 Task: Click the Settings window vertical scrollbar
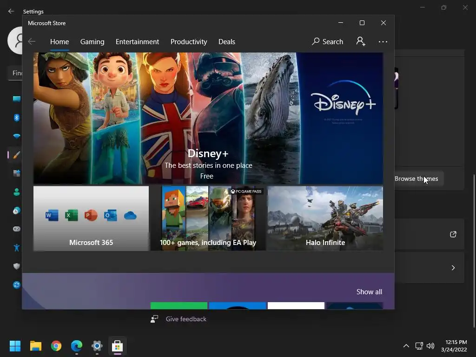click(x=474, y=251)
